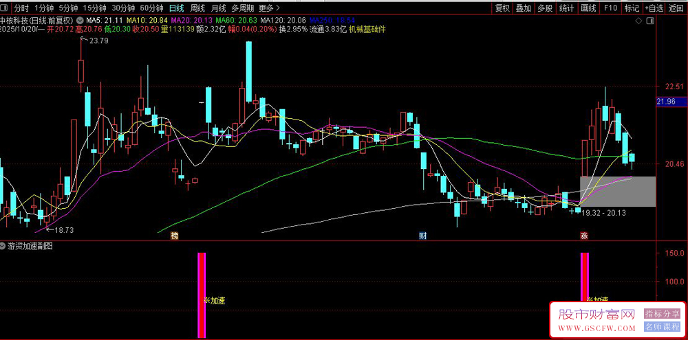Click the date 2025/10/20/一
The height and width of the screenshot is (340, 688).
pyautogui.click(x=22, y=30)
